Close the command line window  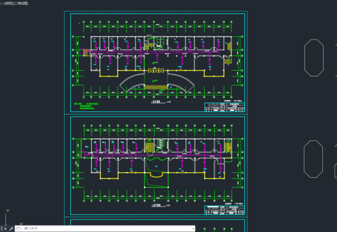[x=5, y=229]
